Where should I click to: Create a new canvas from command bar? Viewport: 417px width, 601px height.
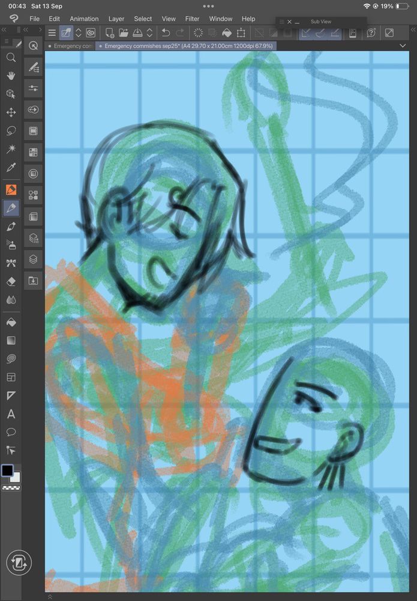click(110, 33)
